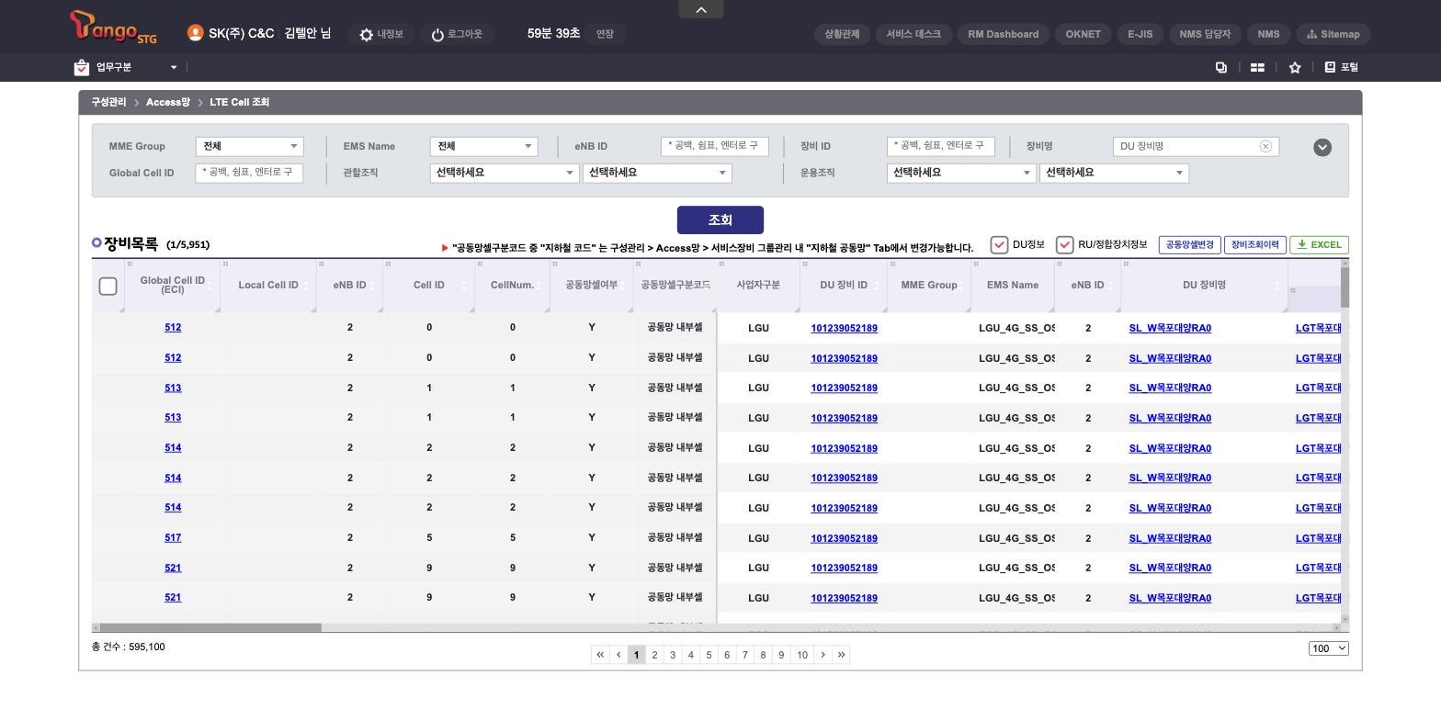Uncheck the RU/정합장치정보 checkbox

click(x=1064, y=244)
